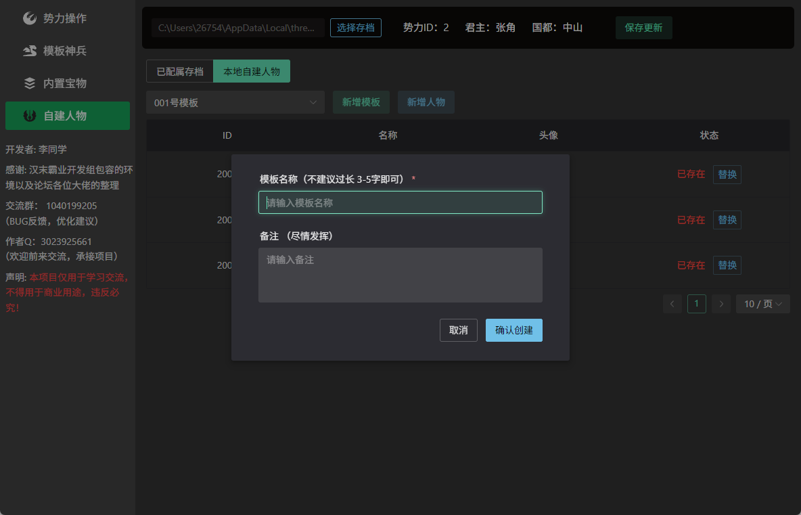Select page 1 in pagination
801x515 pixels.
[x=697, y=304]
